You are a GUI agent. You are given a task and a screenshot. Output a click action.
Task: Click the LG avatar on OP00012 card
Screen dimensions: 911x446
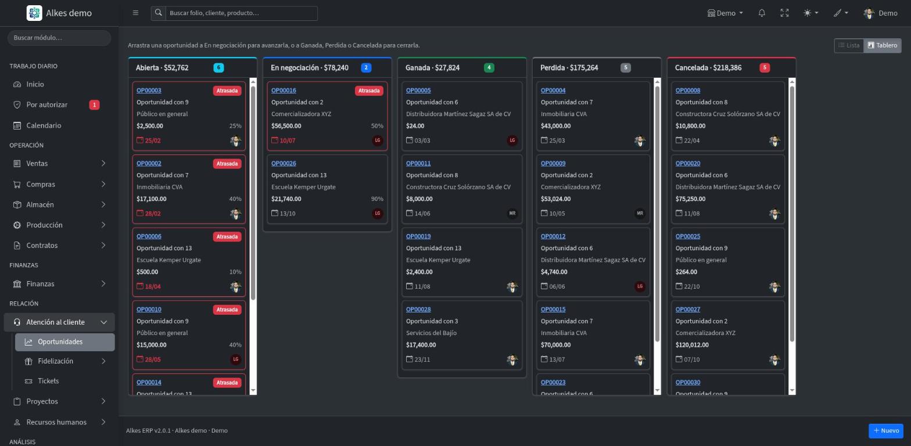click(640, 286)
